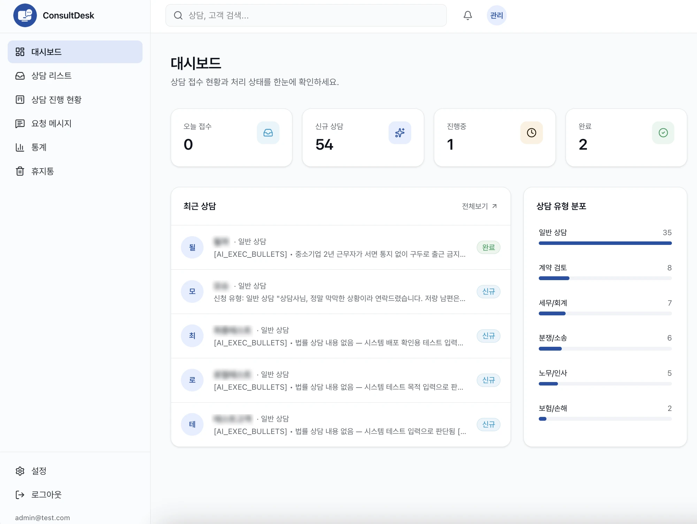
Task: Go to 상담 진행 현황 page
Action: 75,100
